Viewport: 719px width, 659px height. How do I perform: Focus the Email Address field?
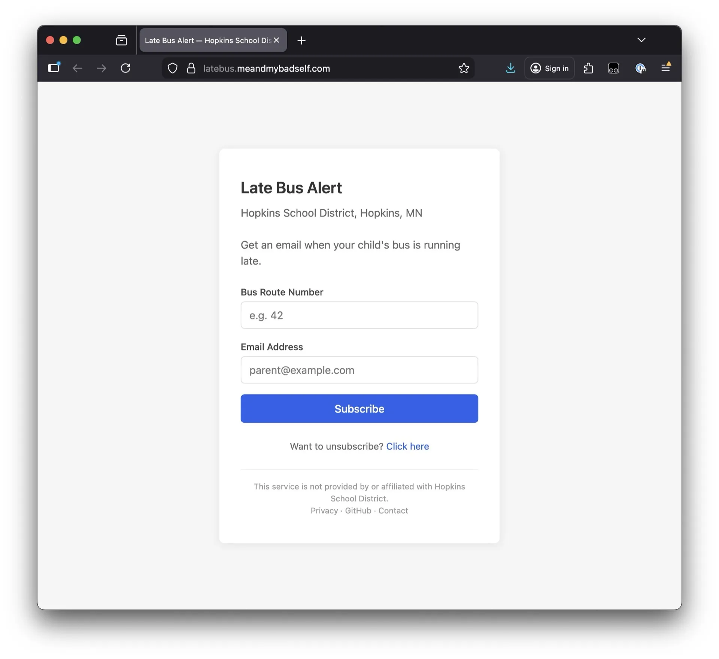coord(359,370)
